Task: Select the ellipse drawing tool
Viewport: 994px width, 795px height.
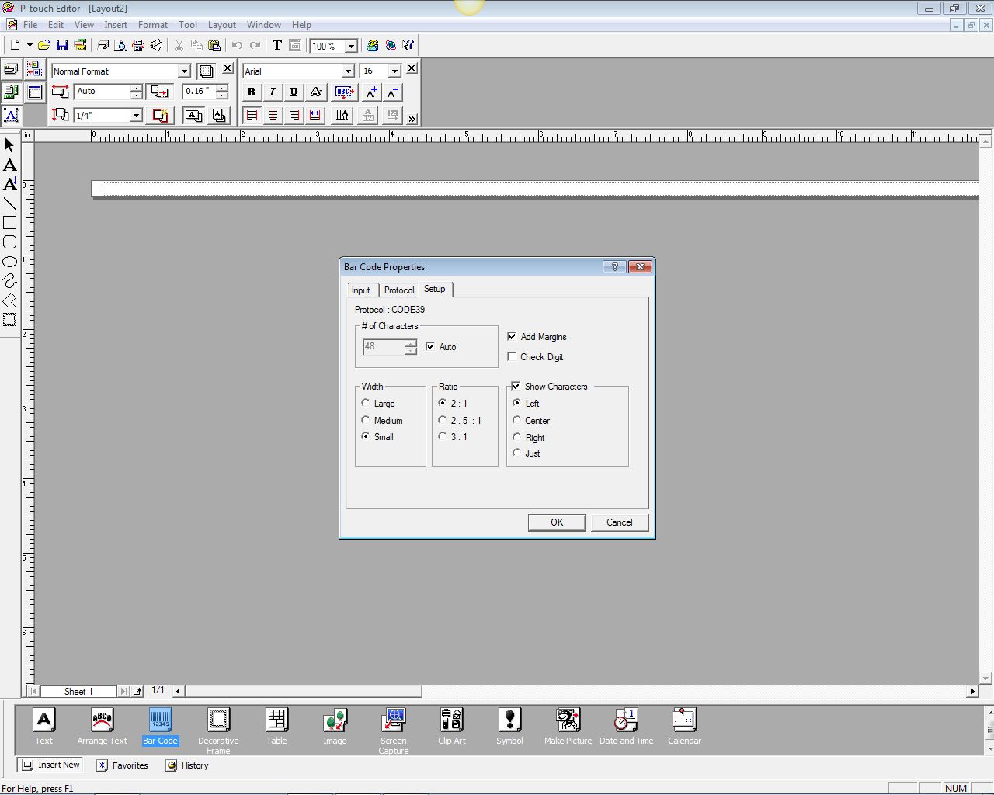Action: [9, 262]
